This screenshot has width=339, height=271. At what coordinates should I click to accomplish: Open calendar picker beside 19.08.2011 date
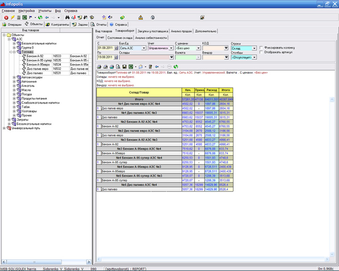pos(116,57)
